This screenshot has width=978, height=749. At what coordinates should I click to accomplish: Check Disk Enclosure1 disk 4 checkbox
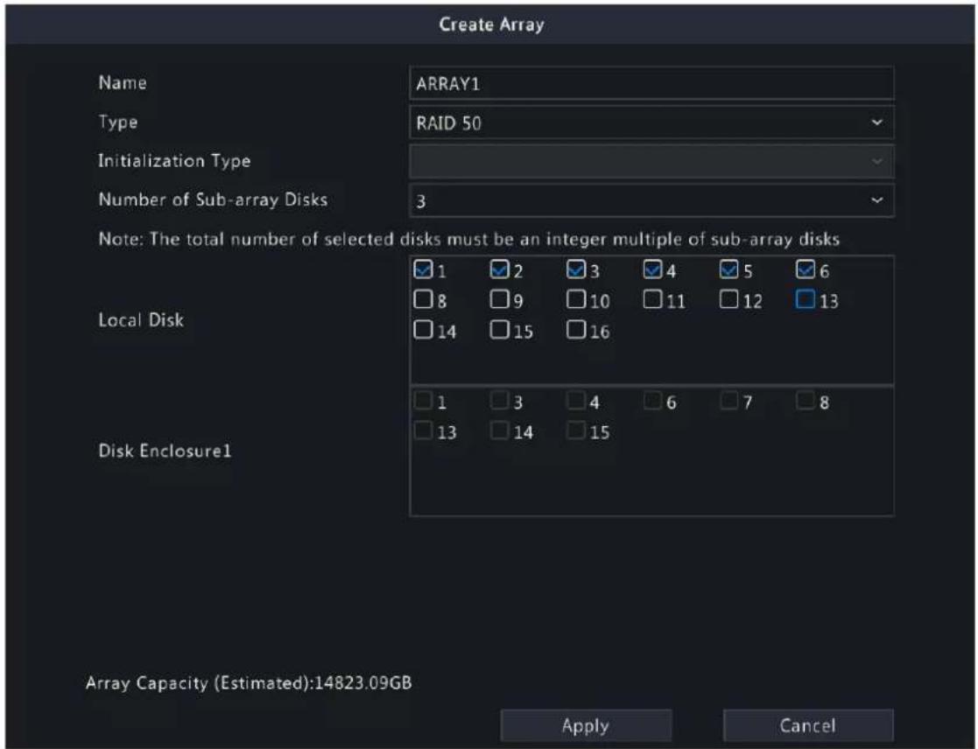pos(576,400)
